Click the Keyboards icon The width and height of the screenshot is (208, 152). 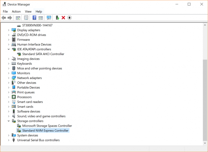(x=14, y=63)
